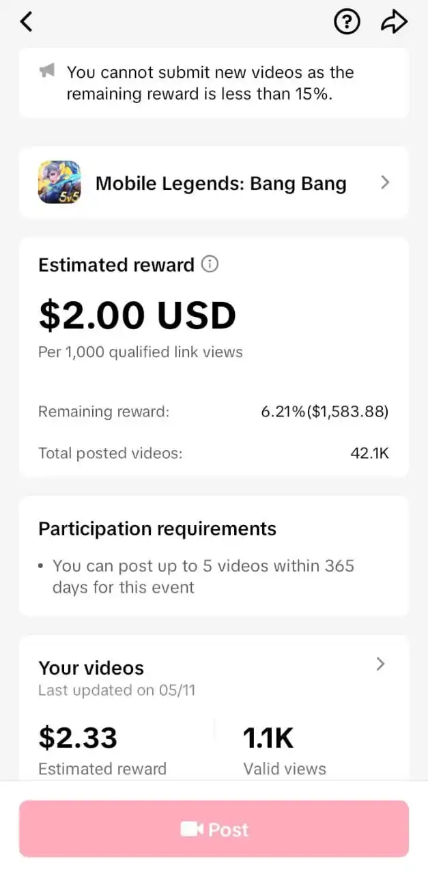Screen dimensions: 428x874
Task: Tap the Total posted videos count
Action: coord(369,453)
